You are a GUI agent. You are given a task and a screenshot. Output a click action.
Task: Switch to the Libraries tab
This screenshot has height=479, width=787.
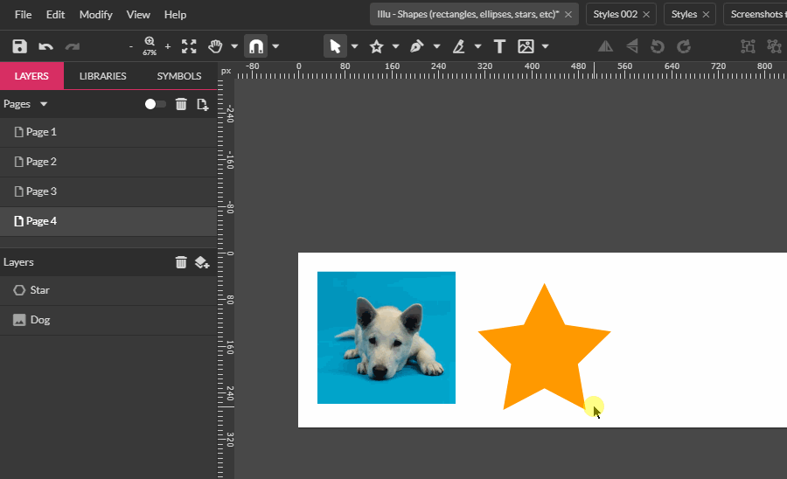pyautogui.click(x=102, y=76)
